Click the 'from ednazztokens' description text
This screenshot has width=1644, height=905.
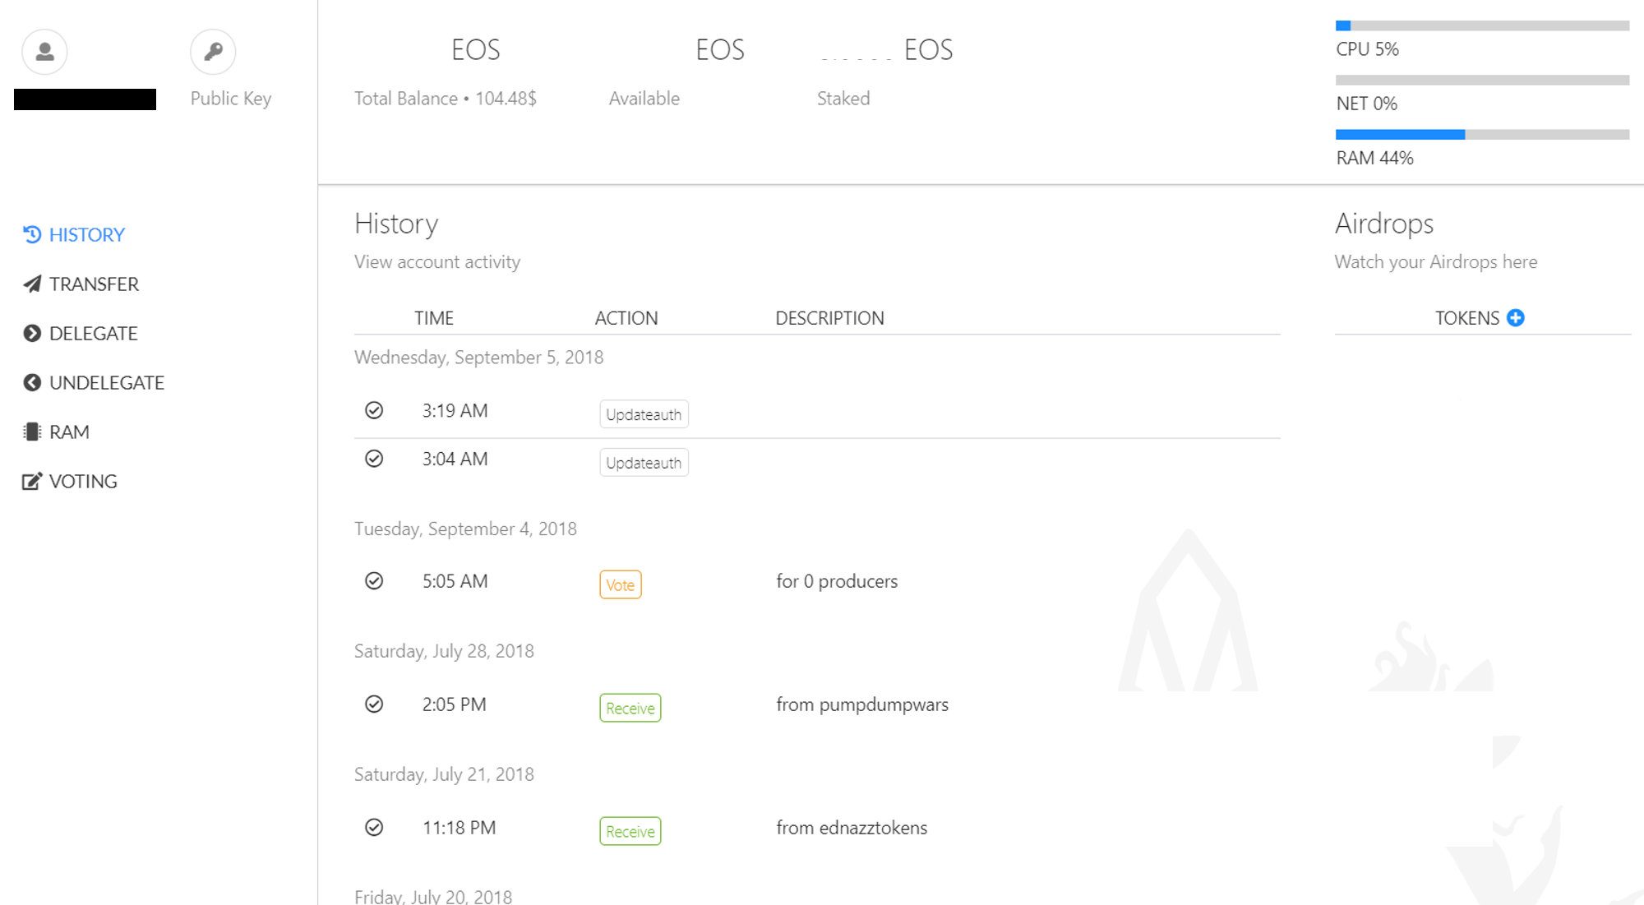pyautogui.click(x=852, y=828)
